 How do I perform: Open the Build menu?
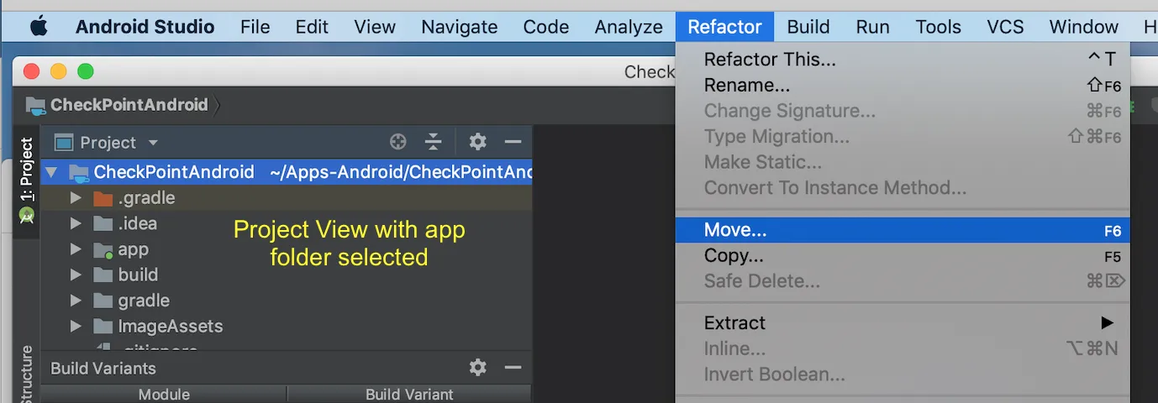(808, 27)
